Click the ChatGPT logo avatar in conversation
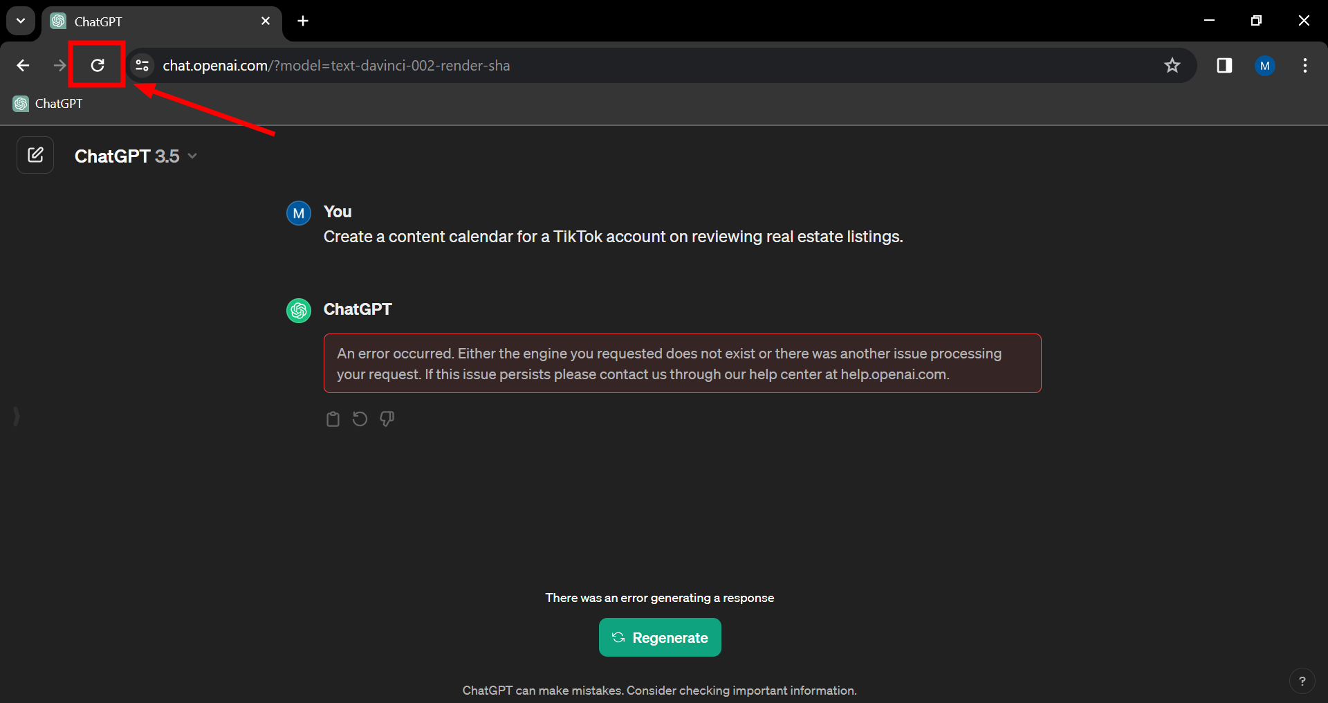The image size is (1328, 703). 299,311
